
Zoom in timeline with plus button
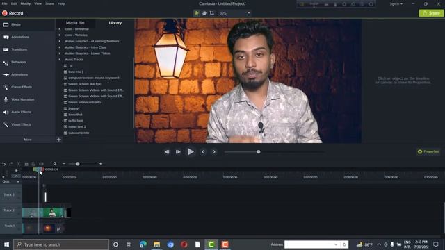pos(100,164)
